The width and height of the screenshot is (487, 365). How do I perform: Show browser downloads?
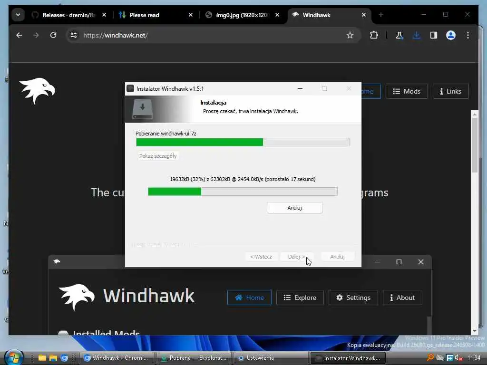(x=417, y=35)
